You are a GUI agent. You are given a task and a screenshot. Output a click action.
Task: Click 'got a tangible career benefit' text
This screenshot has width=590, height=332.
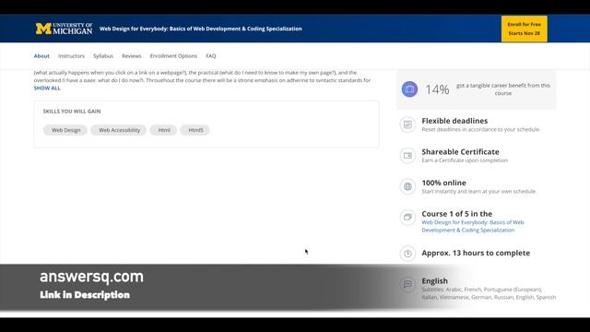tap(503, 89)
